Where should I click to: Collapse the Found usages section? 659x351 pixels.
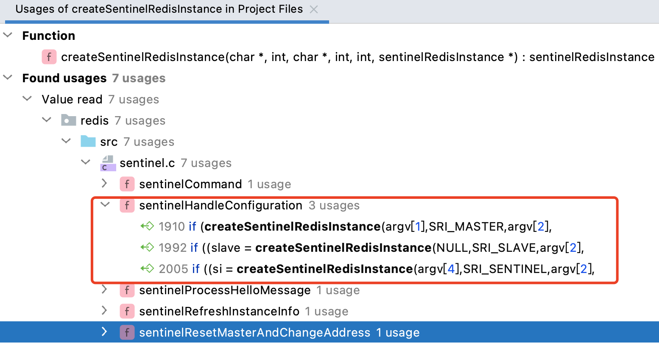point(8,78)
